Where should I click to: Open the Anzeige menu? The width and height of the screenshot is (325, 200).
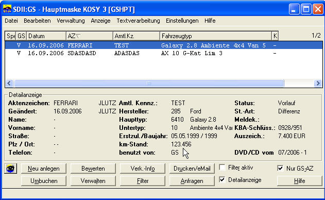(x=100, y=21)
